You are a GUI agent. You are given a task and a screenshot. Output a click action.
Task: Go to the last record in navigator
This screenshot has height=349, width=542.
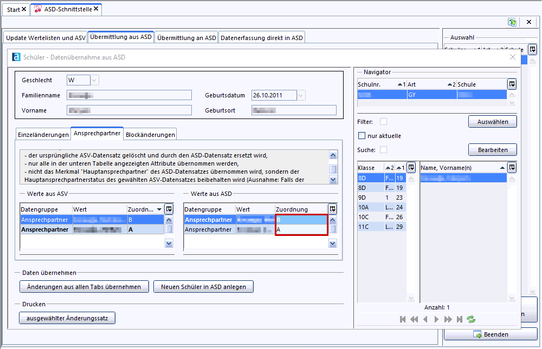tap(460, 319)
